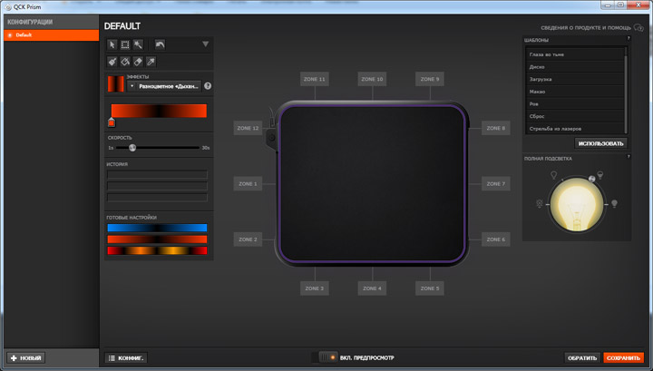Set brightness to off bulb left icon
Screen dimensions: 653x371
point(540,203)
